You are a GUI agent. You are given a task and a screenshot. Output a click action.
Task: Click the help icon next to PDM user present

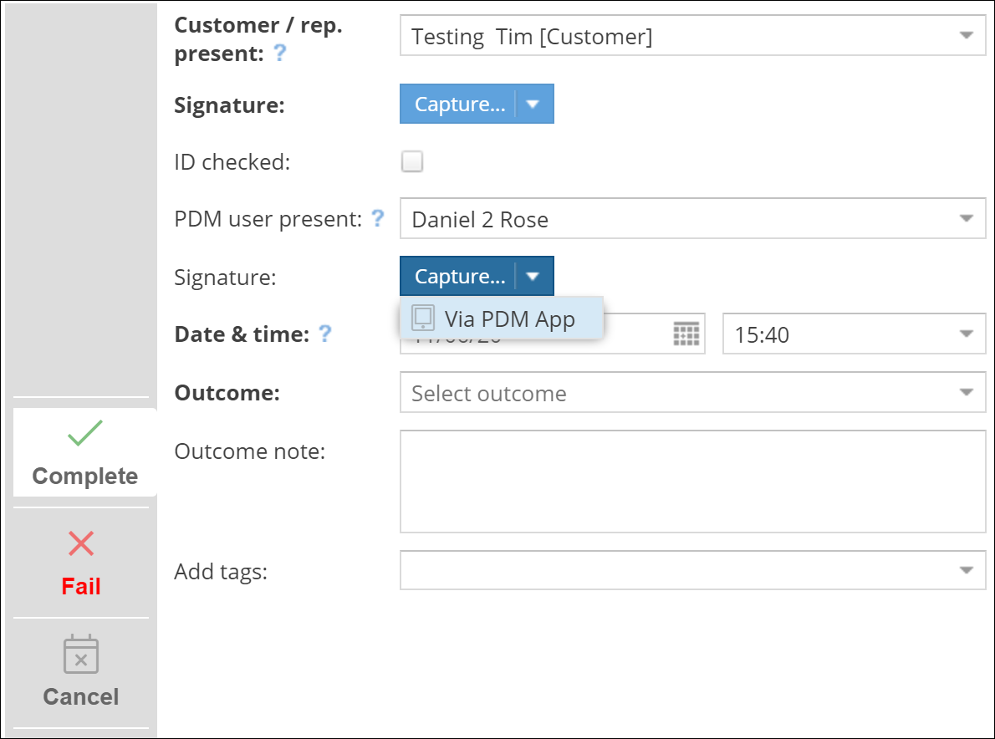click(378, 218)
